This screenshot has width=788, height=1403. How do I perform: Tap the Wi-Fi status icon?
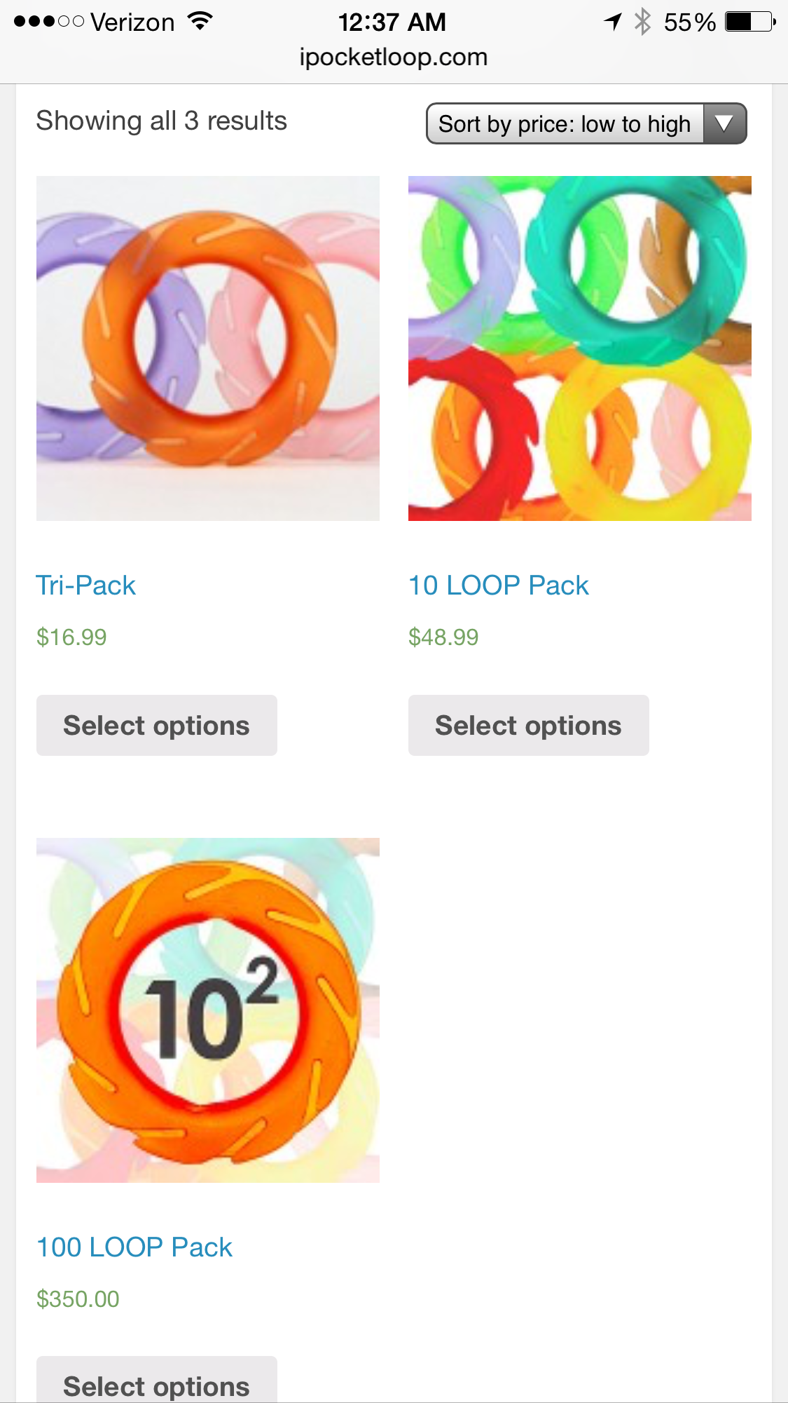(200, 22)
